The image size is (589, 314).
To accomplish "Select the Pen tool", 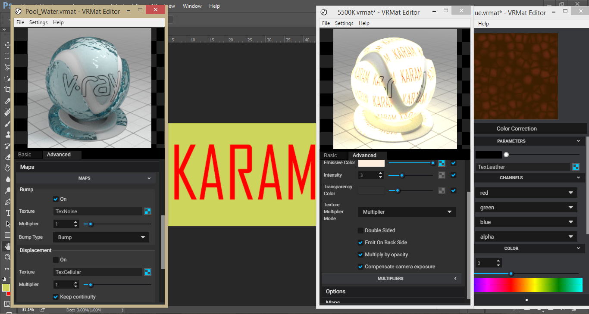I will tap(7, 202).
